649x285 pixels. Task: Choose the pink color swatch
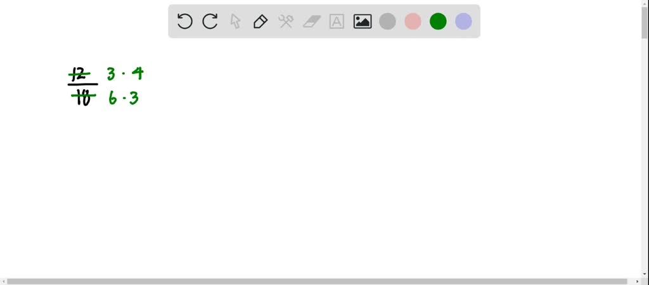(x=413, y=21)
